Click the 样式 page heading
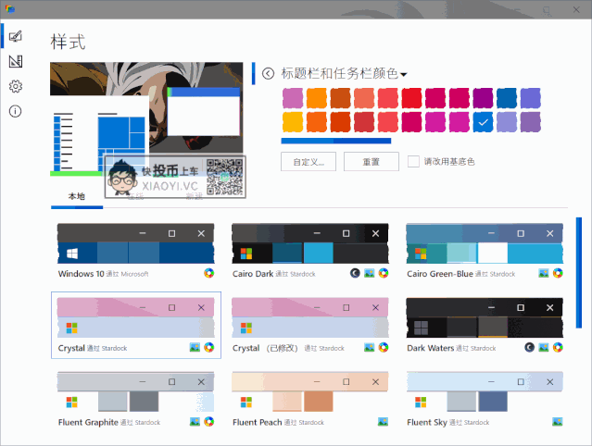The height and width of the screenshot is (446, 592). coord(68,42)
